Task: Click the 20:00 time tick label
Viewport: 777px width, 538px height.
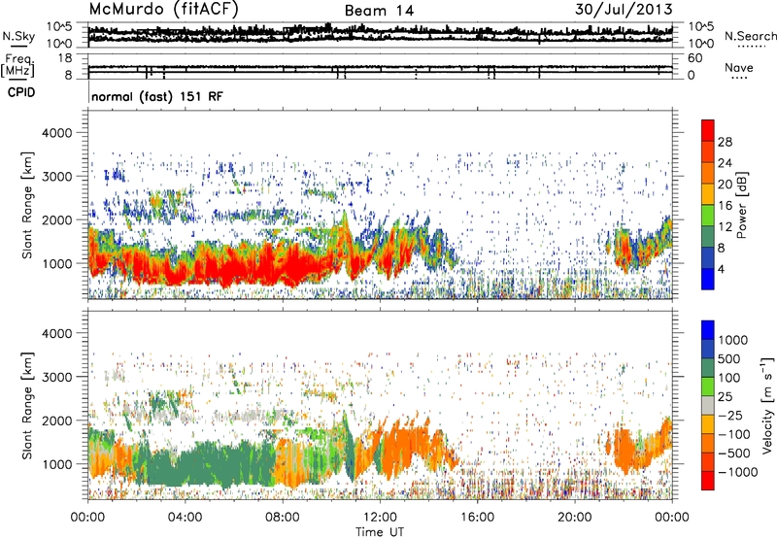Action: click(575, 518)
